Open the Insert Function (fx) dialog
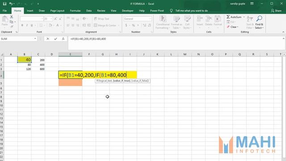This screenshot has width=286, height=161. point(63,39)
